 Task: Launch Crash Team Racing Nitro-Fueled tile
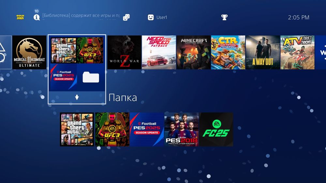coord(228,52)
